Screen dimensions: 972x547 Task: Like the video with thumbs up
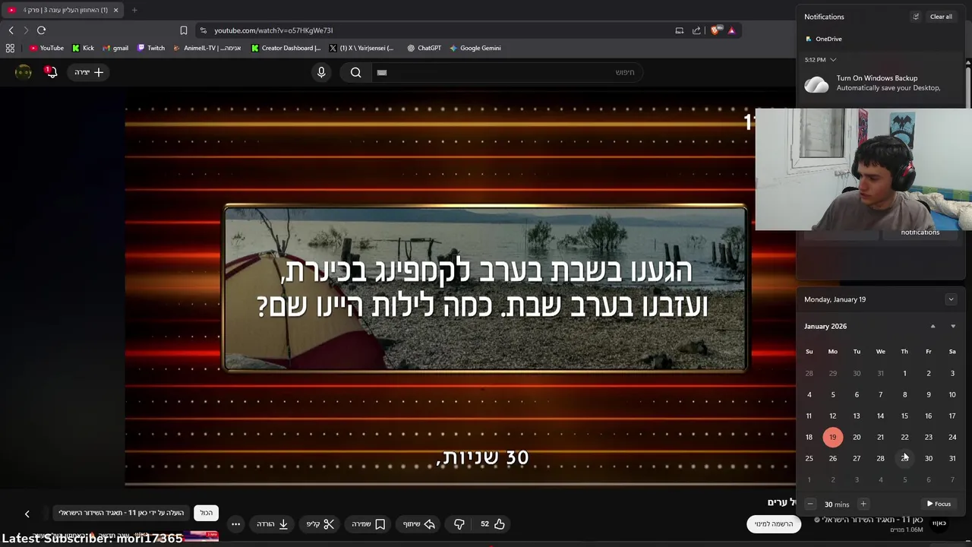[492, 523]
